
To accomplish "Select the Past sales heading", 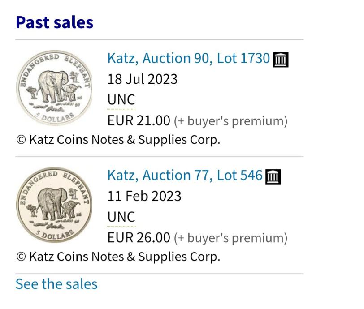I will [x=55, y=22].
